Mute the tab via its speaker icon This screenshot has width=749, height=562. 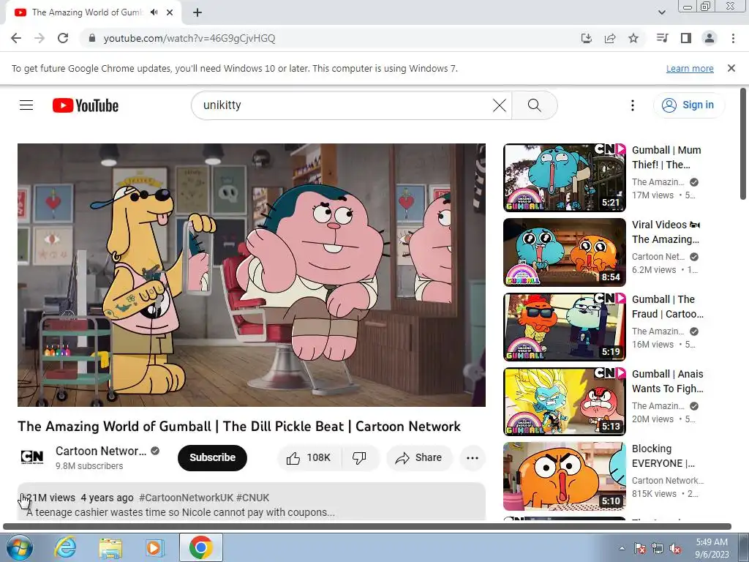(154, 12)
